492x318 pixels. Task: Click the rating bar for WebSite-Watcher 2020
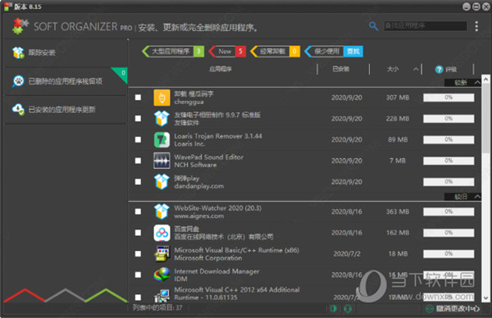pos(449,211)
